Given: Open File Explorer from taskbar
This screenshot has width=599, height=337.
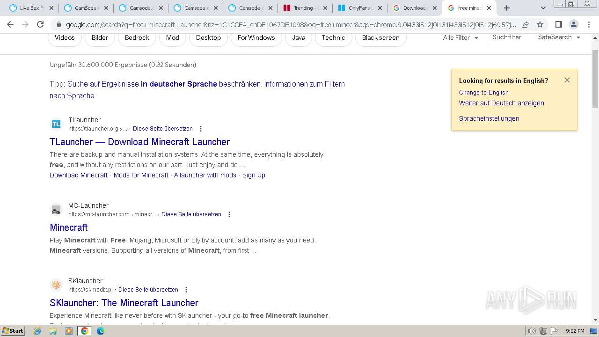Looking at the screenshot, I should click(53, 331).
